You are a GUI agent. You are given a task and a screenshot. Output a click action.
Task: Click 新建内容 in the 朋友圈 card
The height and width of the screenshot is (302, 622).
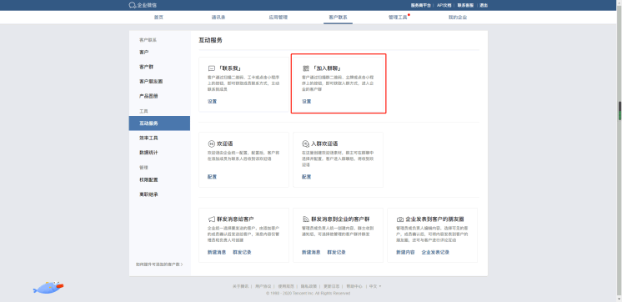pyautogui.click(x=405, y=253)
